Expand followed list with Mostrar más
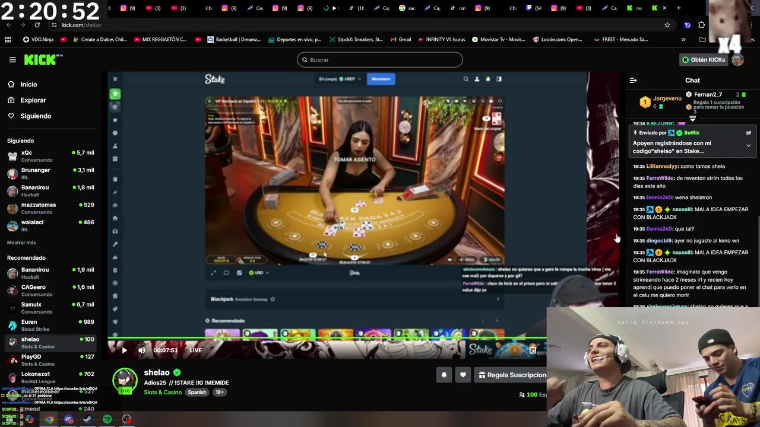This screenshot has width=760, height=427. [x=21, y=243]
